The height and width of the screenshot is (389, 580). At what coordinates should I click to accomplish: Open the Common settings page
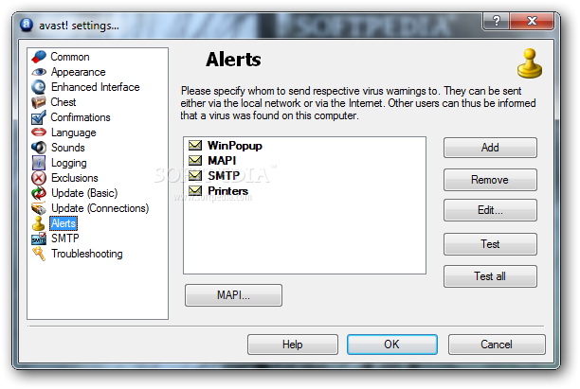70,57
